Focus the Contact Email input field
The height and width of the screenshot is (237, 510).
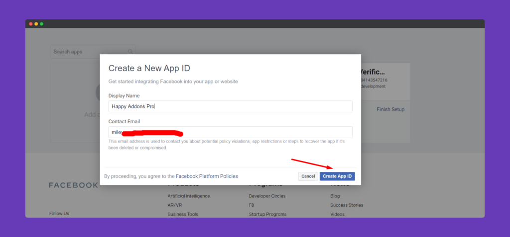click(230, 132)
